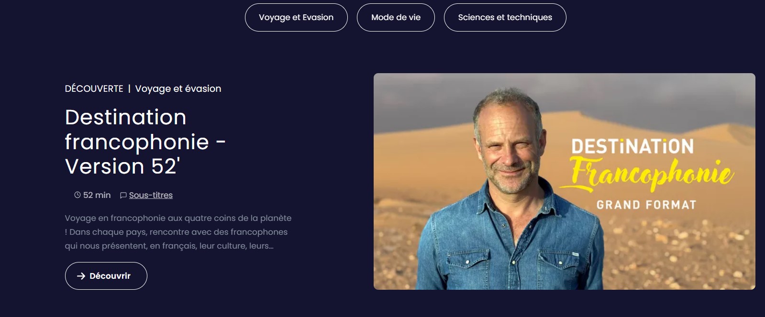Switch to Sciences et techniques category
Image resolution: width=765 pixels, height=317 pixels.
click(x=505, y=18)
